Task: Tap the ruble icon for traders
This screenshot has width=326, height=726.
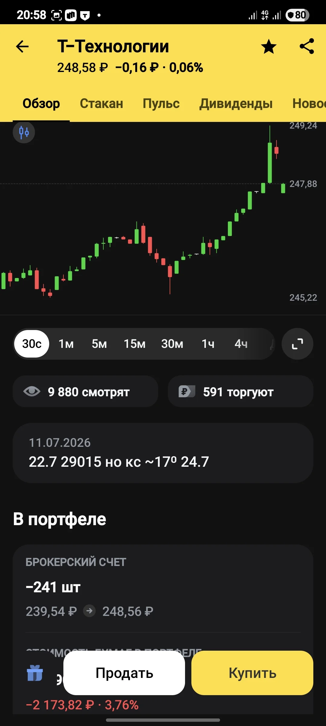Action: tap(187, 391)
